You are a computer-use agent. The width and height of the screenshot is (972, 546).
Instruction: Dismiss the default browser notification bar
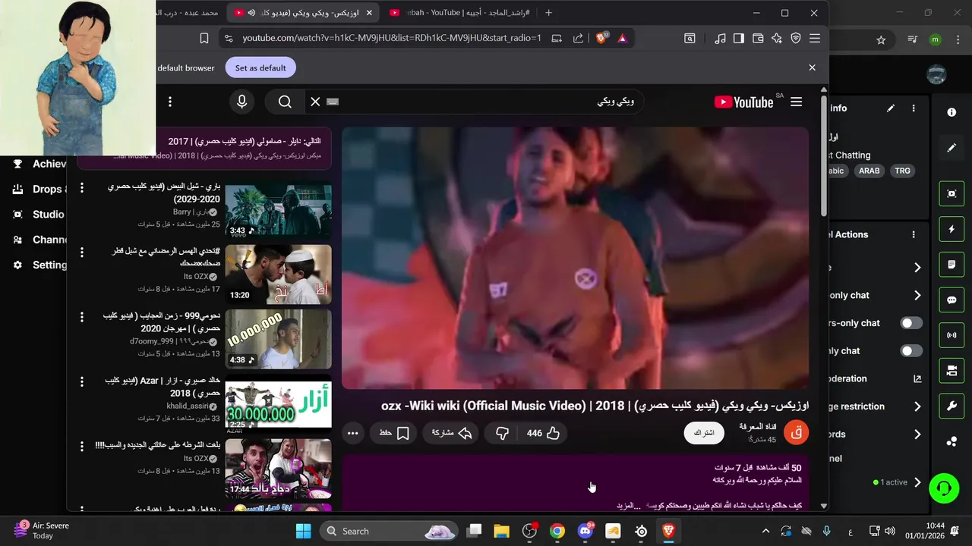(812, 67)
